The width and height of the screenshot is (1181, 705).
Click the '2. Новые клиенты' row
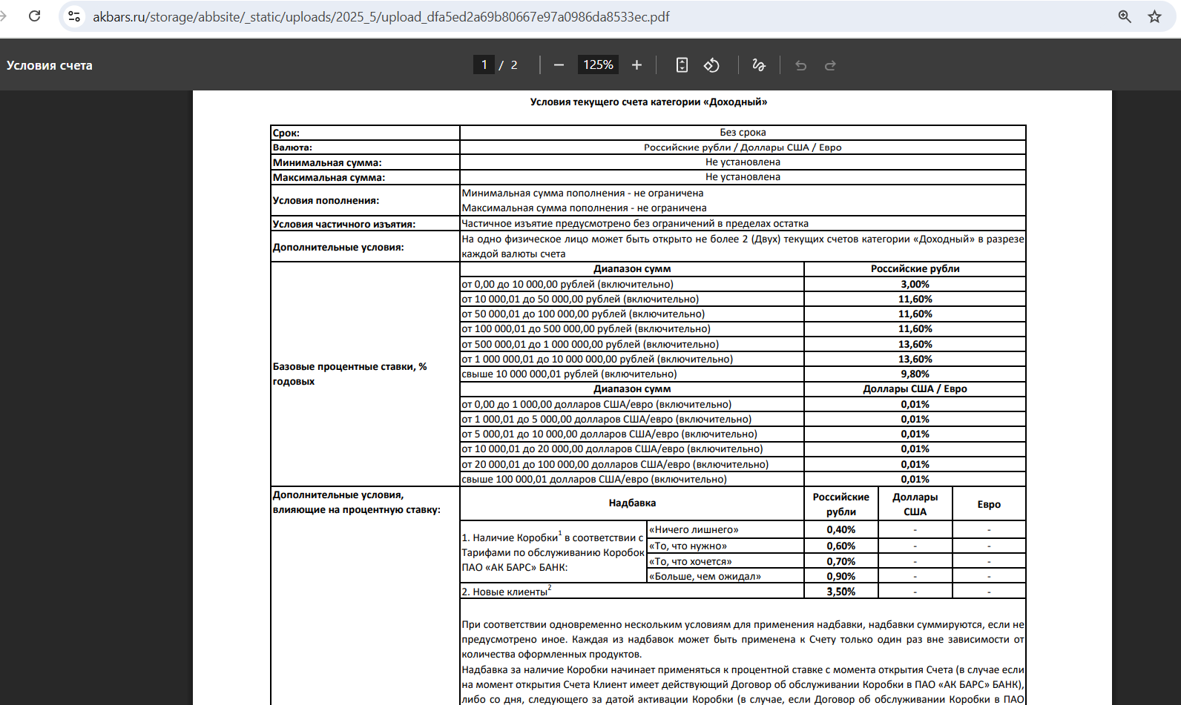coord(632,591)
